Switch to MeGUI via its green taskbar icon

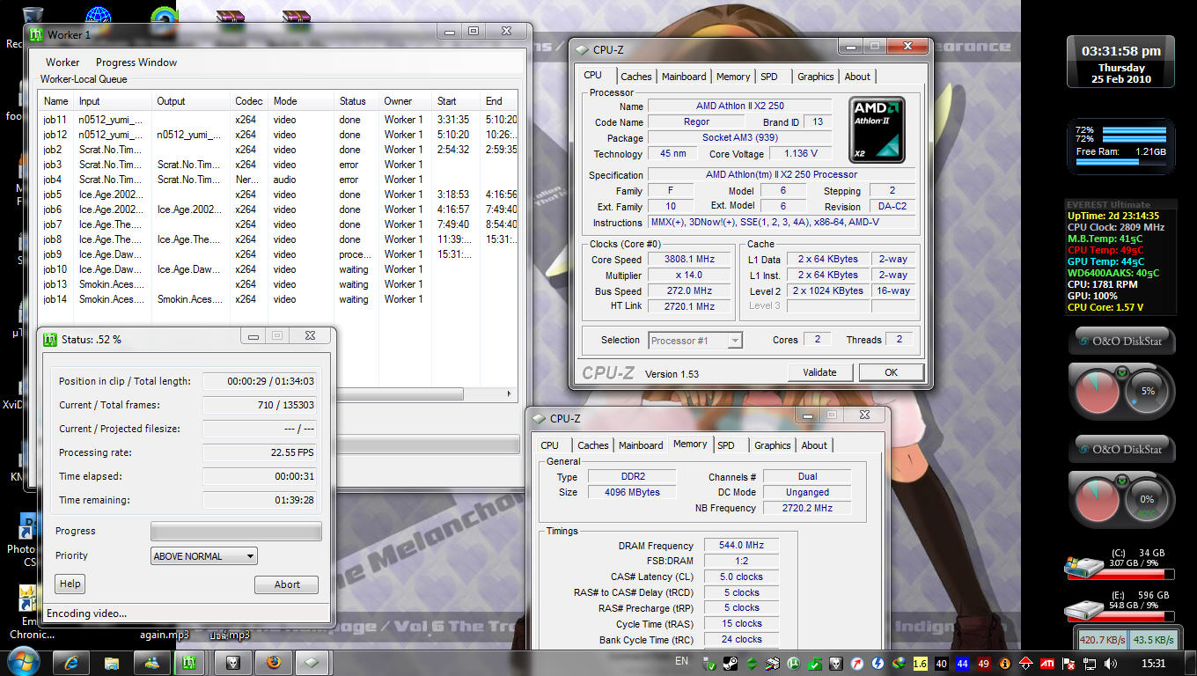188,662
